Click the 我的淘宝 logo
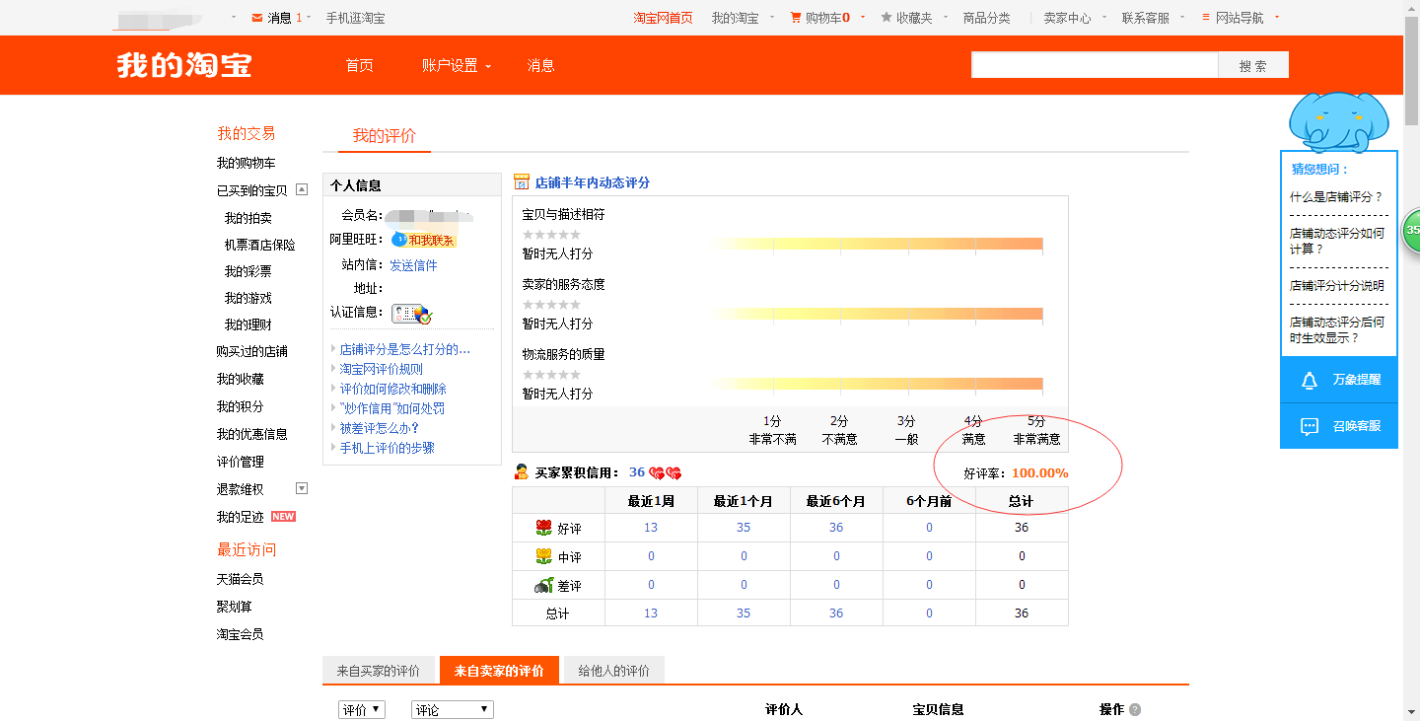The height and width of the screenshot is (721, 1420). [184, 65]
